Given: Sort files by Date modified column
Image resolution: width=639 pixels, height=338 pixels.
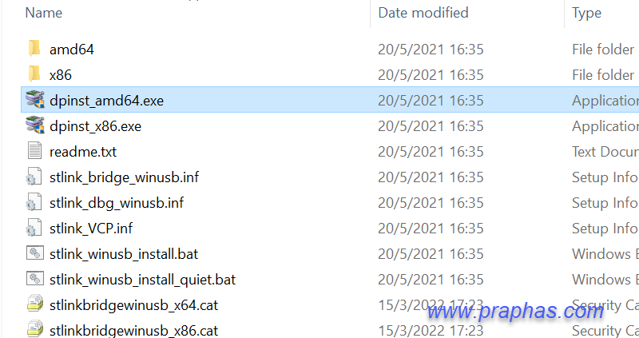Looking at the screenshot, I should 423,13.
